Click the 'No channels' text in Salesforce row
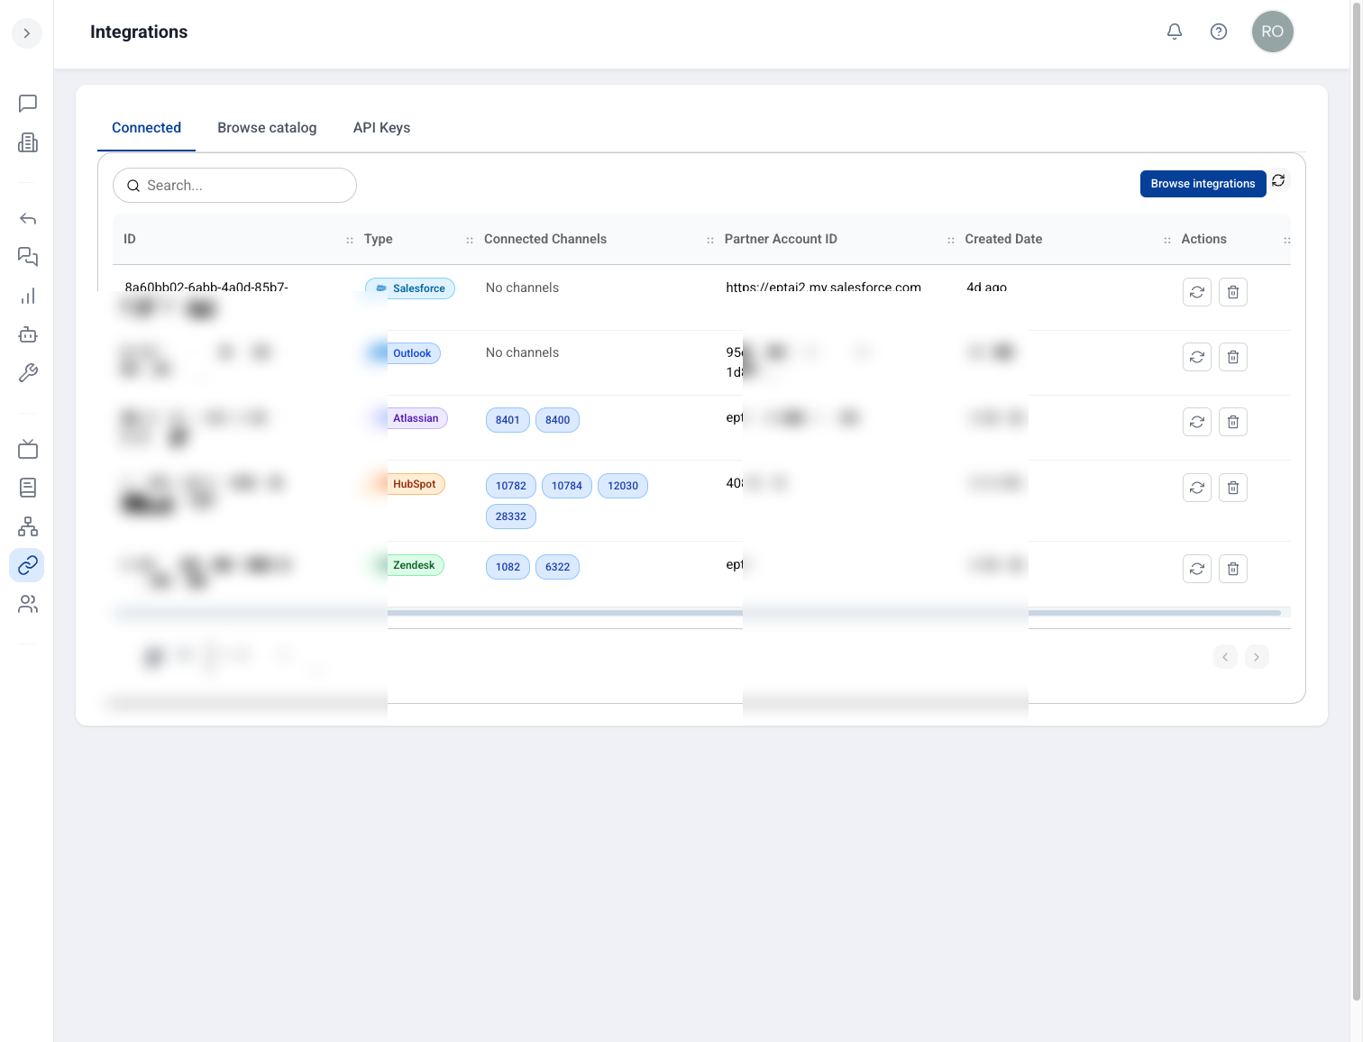 [522, 288]
